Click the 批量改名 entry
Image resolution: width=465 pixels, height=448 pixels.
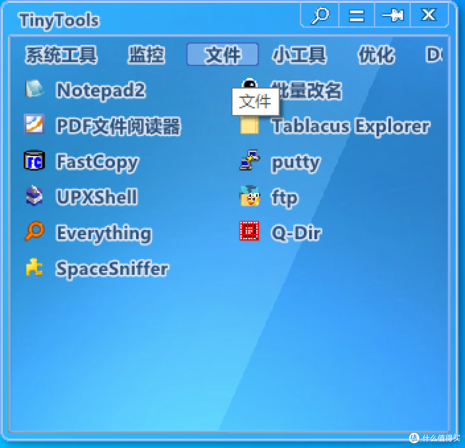(x=307, y=90)
